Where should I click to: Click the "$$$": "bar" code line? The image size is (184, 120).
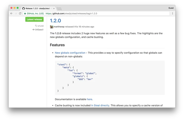point(85,79)
